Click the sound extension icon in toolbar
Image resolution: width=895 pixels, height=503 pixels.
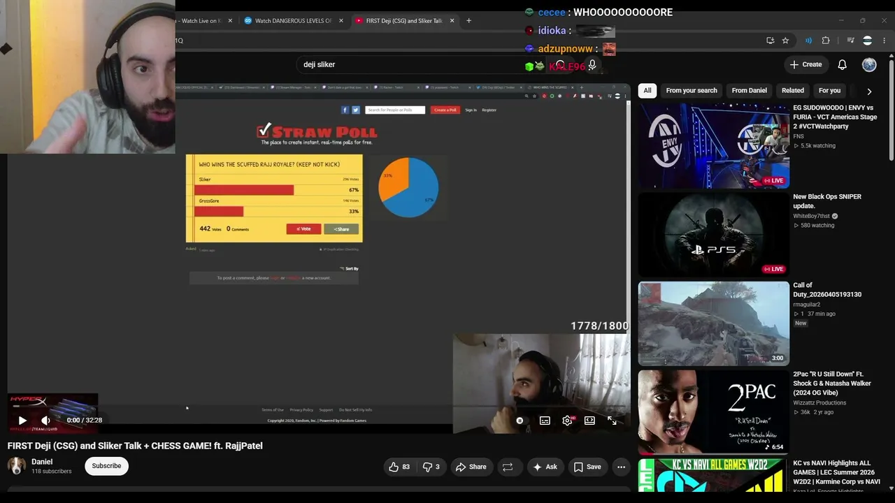(808, 41)
